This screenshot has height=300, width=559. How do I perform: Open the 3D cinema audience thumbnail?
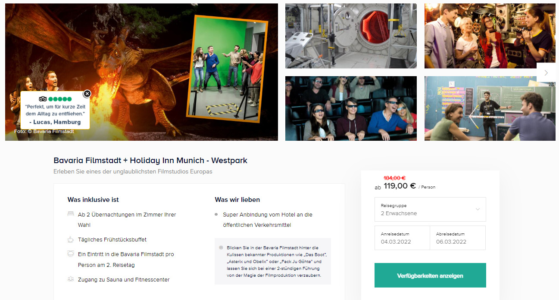pos(351,108)
